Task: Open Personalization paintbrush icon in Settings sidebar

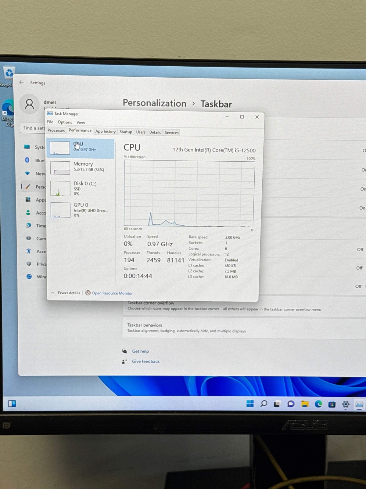Action: (x=28, y=186)
